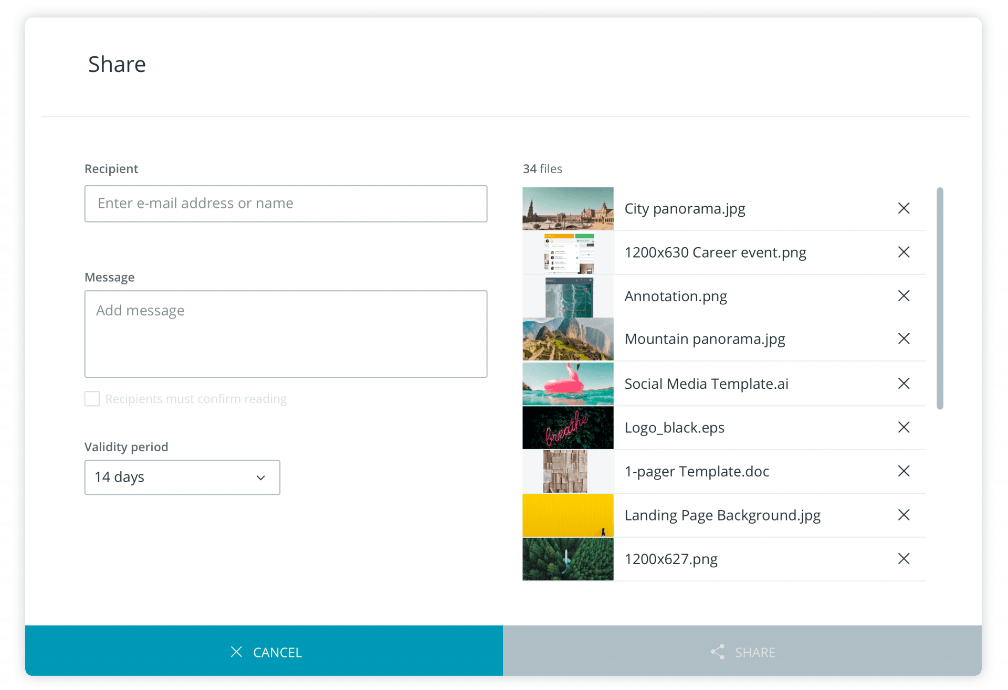Remove Logo_black.eps from the selection

(x=904, y=428)
